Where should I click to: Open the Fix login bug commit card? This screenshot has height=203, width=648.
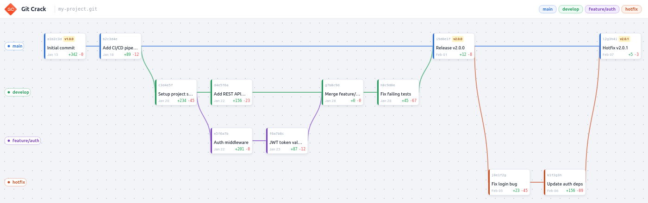(x=509, y=182)
